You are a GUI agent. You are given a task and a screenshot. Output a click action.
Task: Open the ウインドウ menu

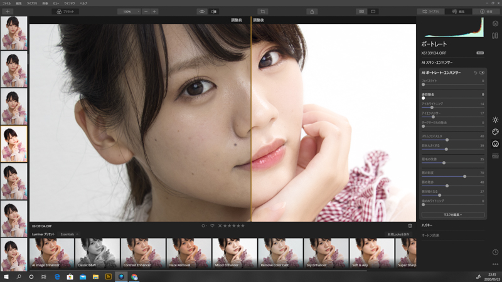(70, 3)
